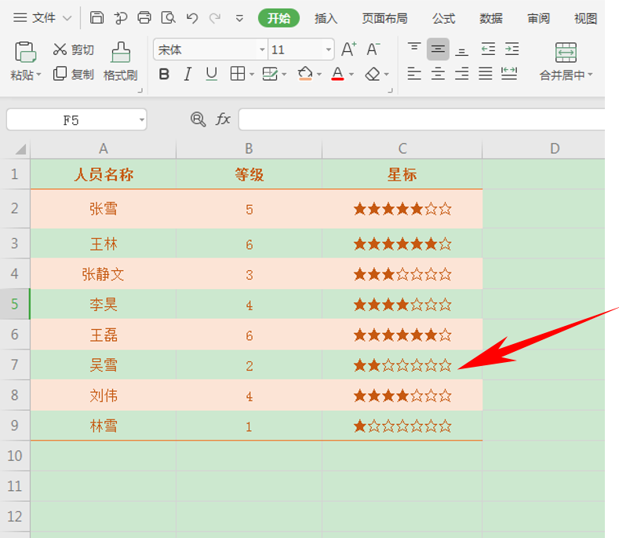Toggle Underline formatting

click(212, 74)
